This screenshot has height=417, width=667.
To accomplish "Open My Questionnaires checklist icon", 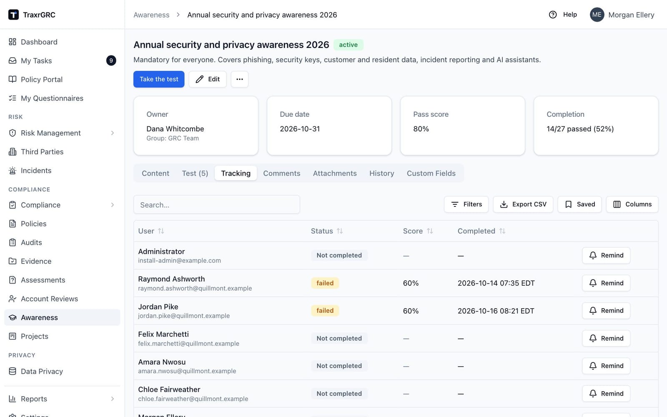I will (13, 98).
